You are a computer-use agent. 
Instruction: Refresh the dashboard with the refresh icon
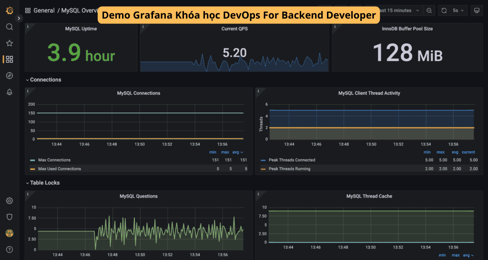(444, 10)
